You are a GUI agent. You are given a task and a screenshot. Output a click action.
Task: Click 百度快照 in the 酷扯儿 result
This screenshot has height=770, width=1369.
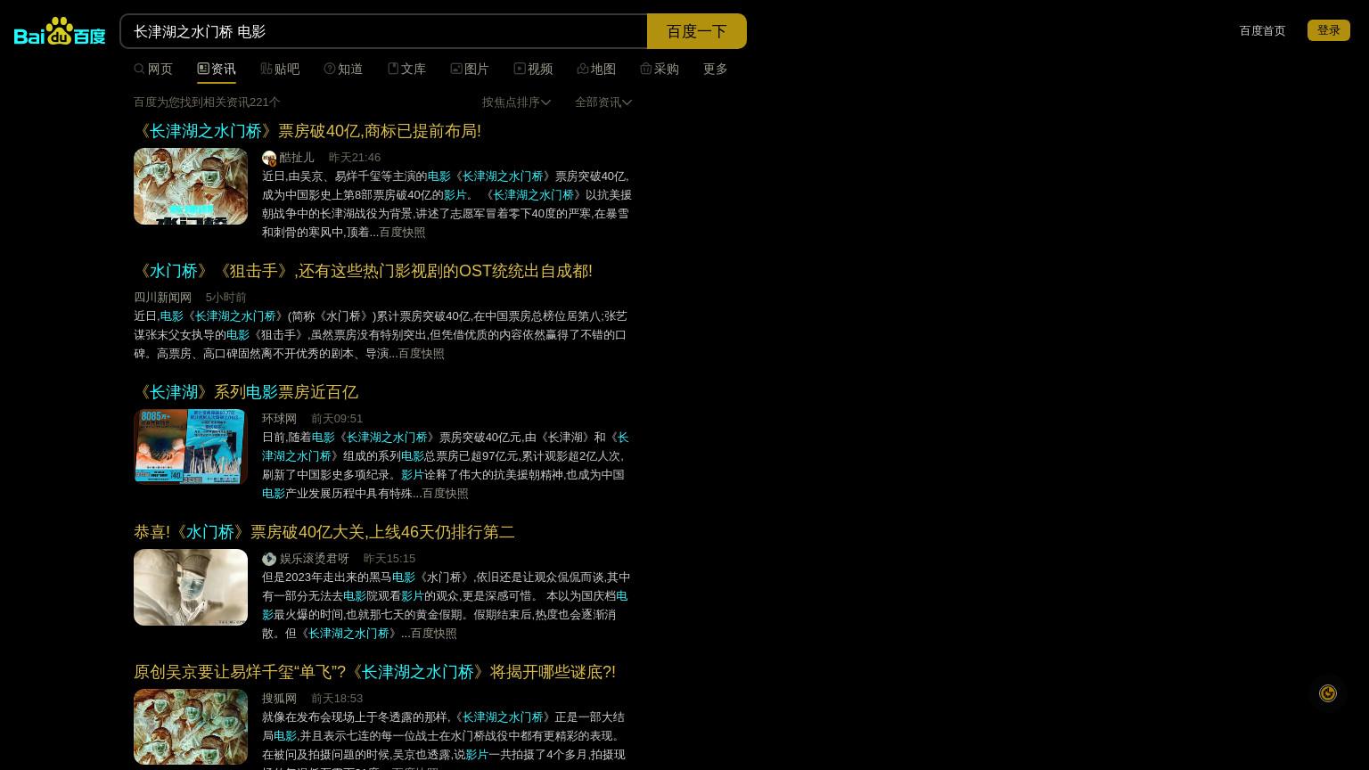pyautogui.click(x=402, y=233)
